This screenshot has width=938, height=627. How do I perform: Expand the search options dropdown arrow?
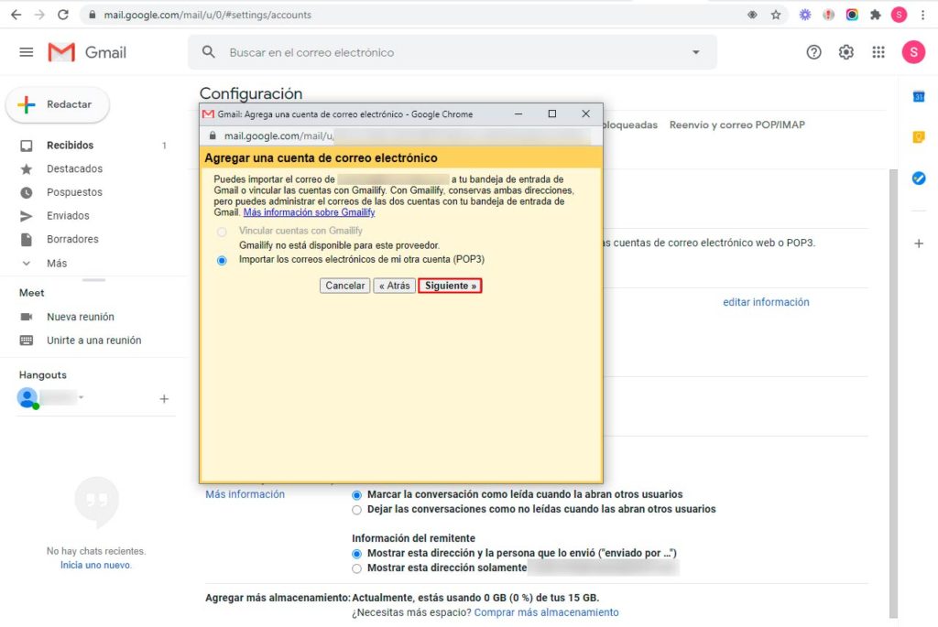(x=696, y=52)
